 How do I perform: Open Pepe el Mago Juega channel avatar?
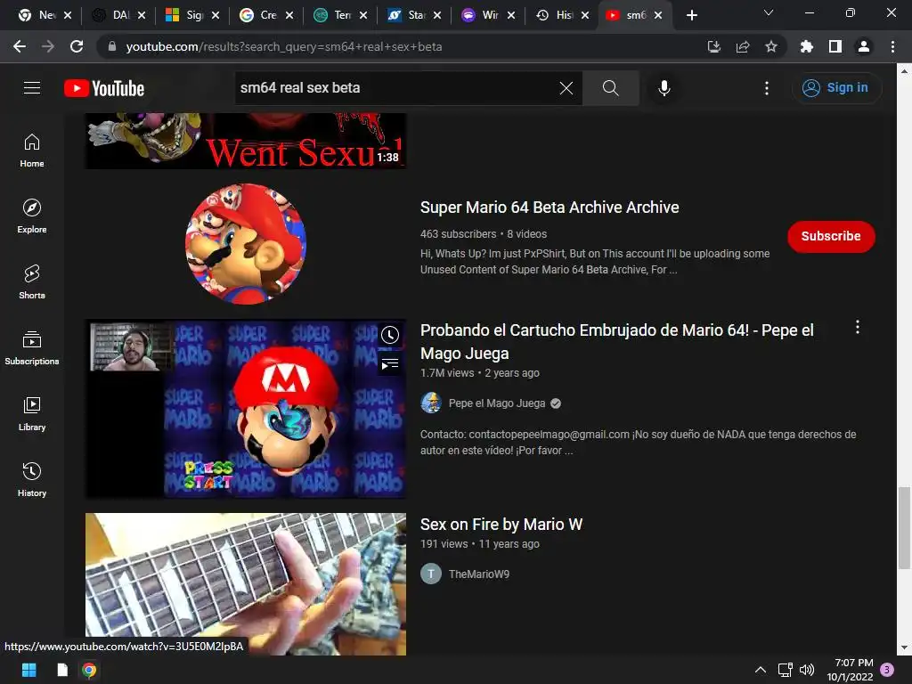pos(431,403)
